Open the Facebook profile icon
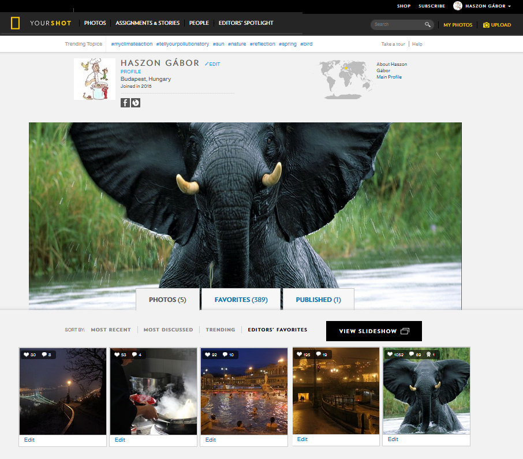 (x=125, y=103)
